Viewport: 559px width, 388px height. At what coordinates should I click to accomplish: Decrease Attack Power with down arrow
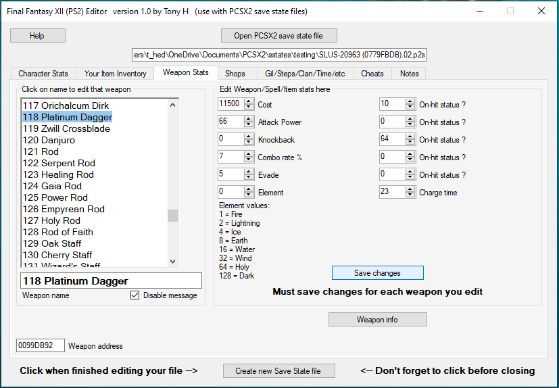(249, 125)
